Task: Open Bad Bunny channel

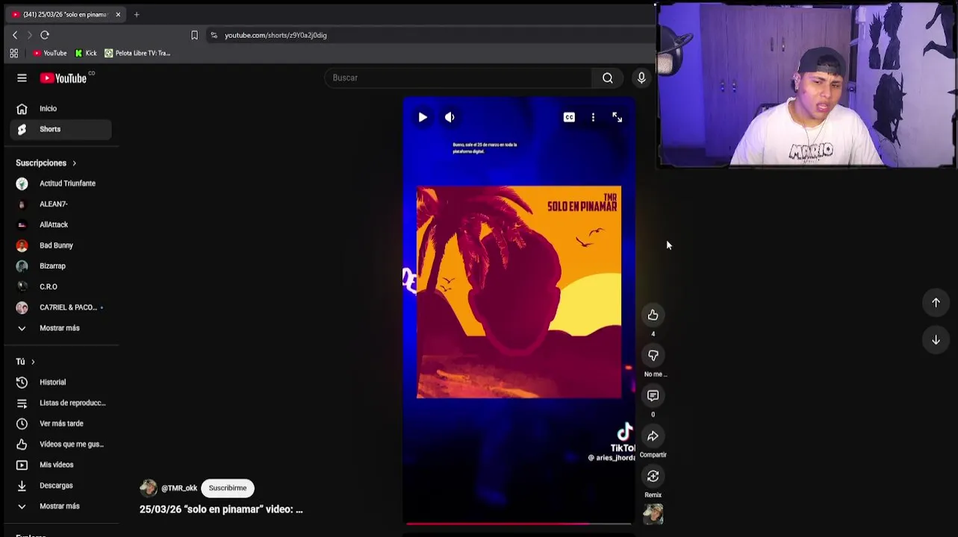Action: point(61,245)
